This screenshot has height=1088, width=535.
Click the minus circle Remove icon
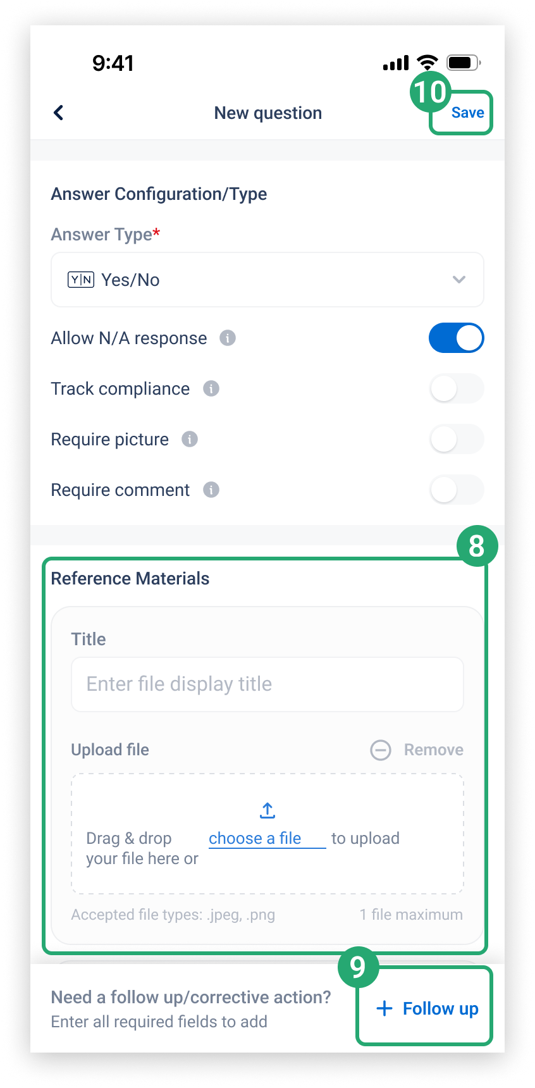pos(381,750)
